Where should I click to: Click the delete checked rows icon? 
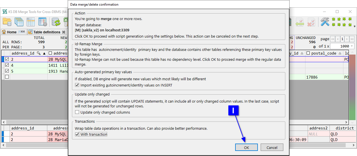(x=311, y=21)
